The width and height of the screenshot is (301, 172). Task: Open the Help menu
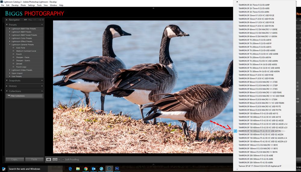(x=61, y=5)
